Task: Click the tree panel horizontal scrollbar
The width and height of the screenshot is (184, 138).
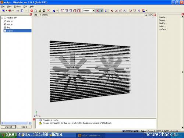Action: tap(16, 123)
